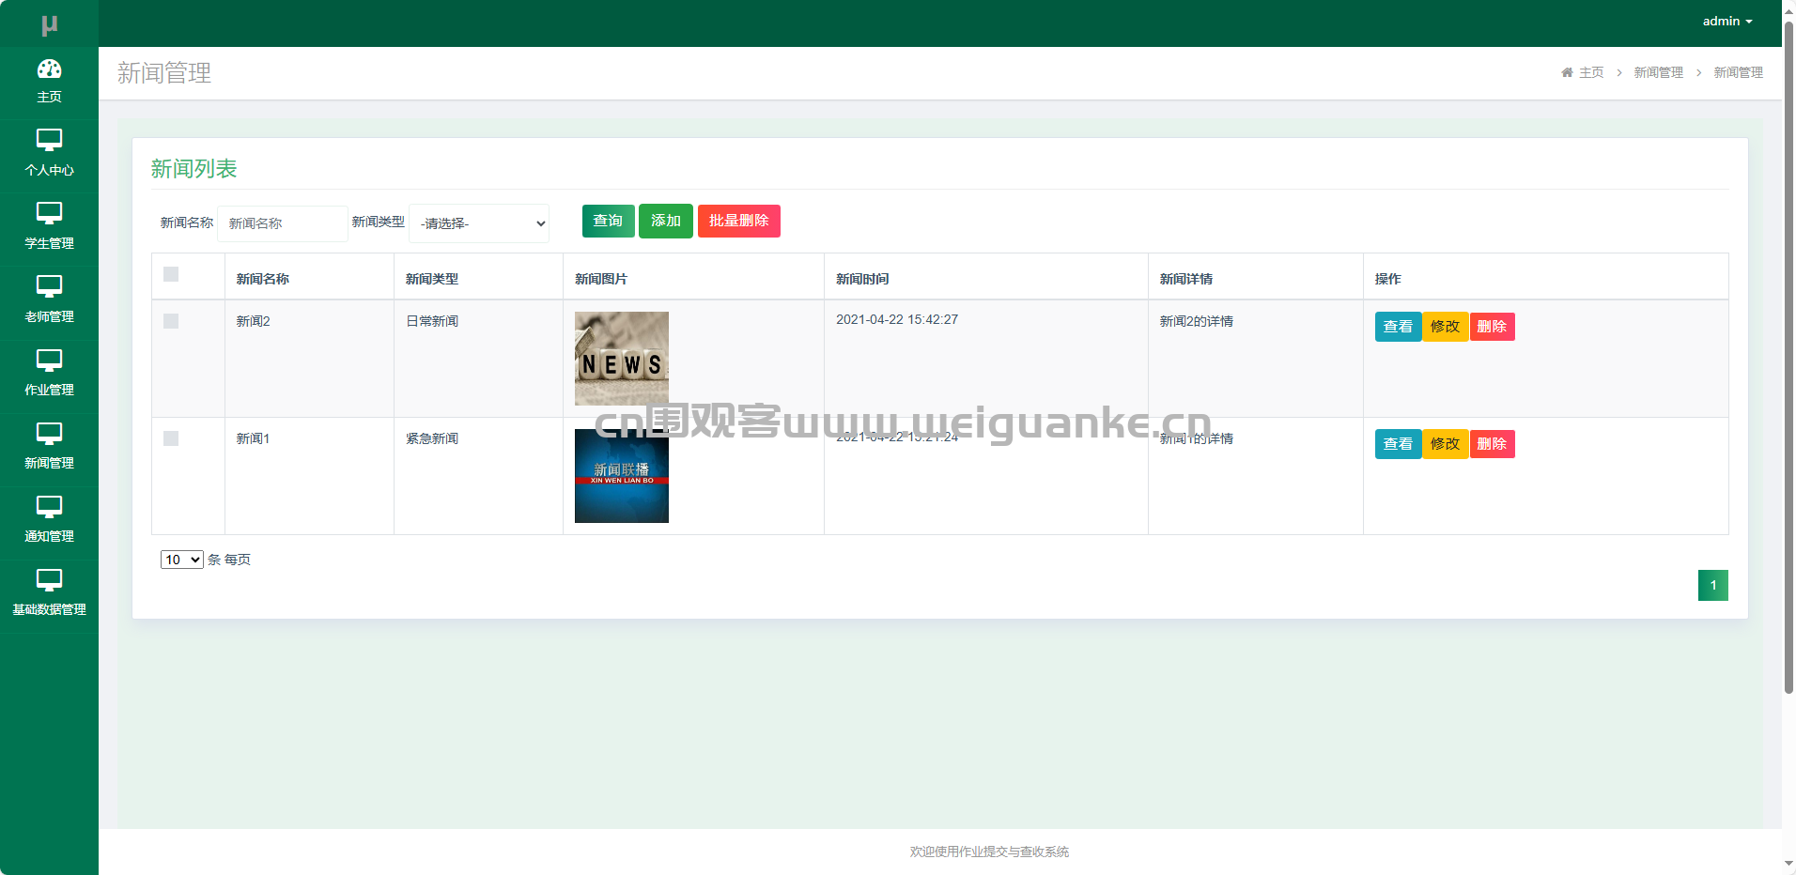The width and height of the screenshot is (1796, 875).
Task: Click the logo icon at sidebar top
Action: (50, 25)
